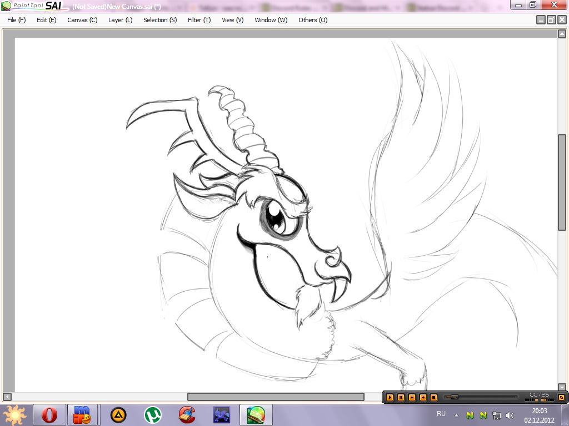Click the Paint Tool SAI taskbar icon
The width and height of the screenshot is (569, 426).
click(x=256, y=415)
